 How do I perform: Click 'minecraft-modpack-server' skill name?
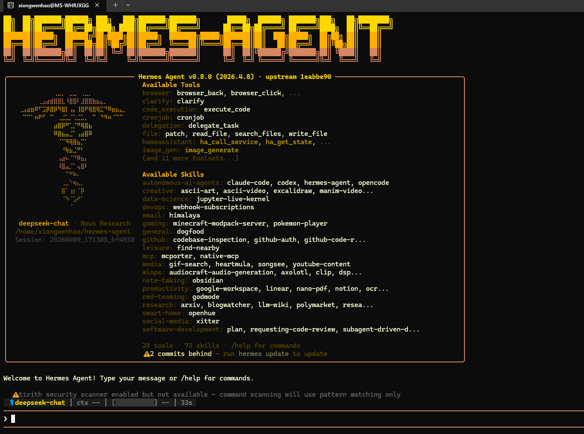(219, 223)
